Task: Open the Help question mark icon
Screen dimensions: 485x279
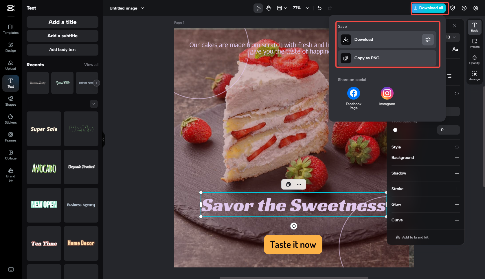Action: 464,8
